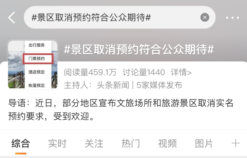
Task: Tap the 导语 introduction text
Action: (121, 110)
